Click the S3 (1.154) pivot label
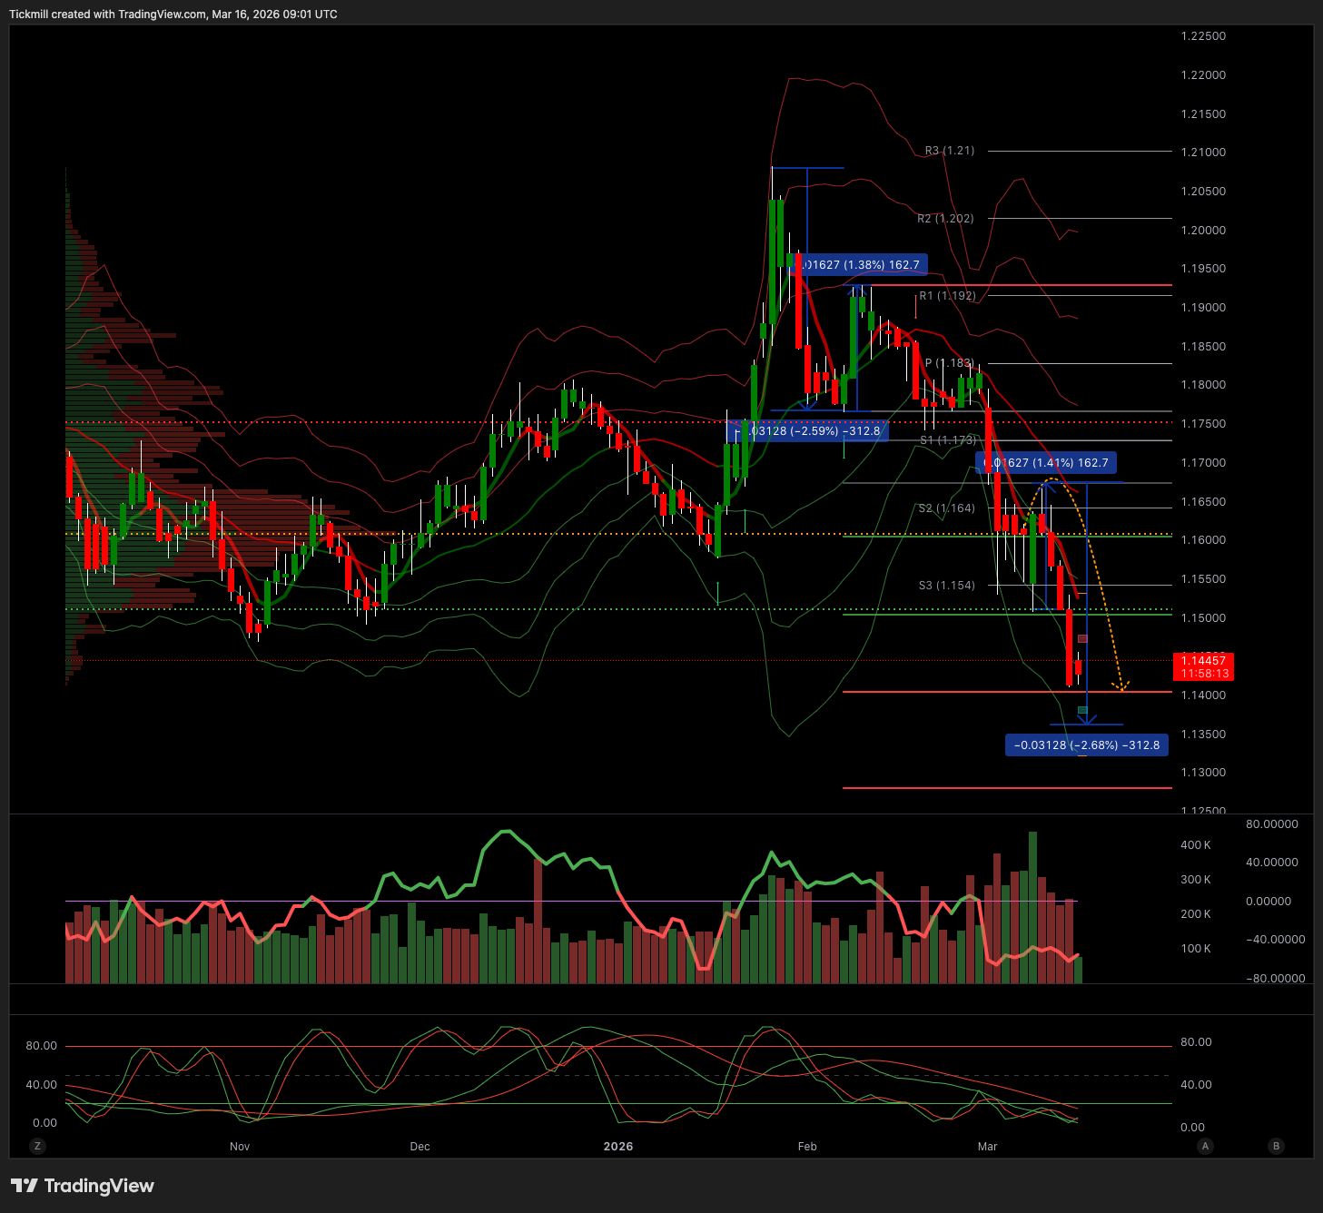The width and height of the screenshot is (1323, 1213). (946, 586)
